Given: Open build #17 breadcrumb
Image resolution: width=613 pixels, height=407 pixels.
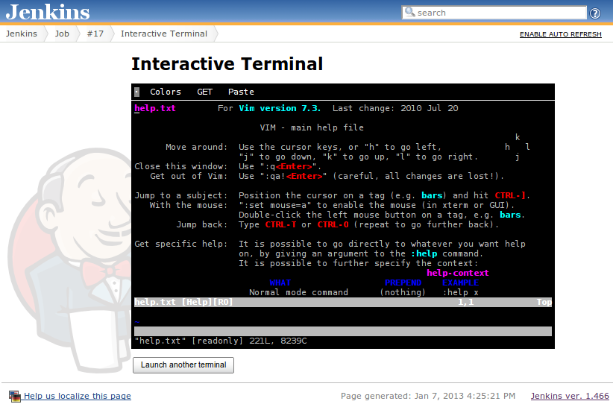Looking at the screenshot, I should [x=95, y=34].
